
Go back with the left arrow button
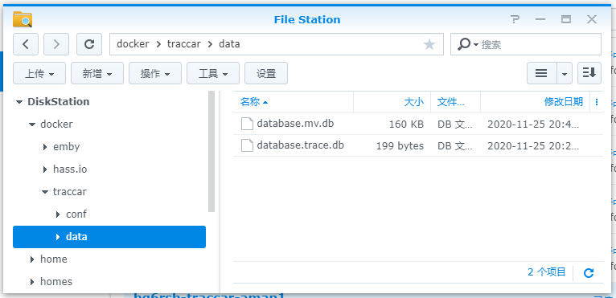click(x=26, y=44)
